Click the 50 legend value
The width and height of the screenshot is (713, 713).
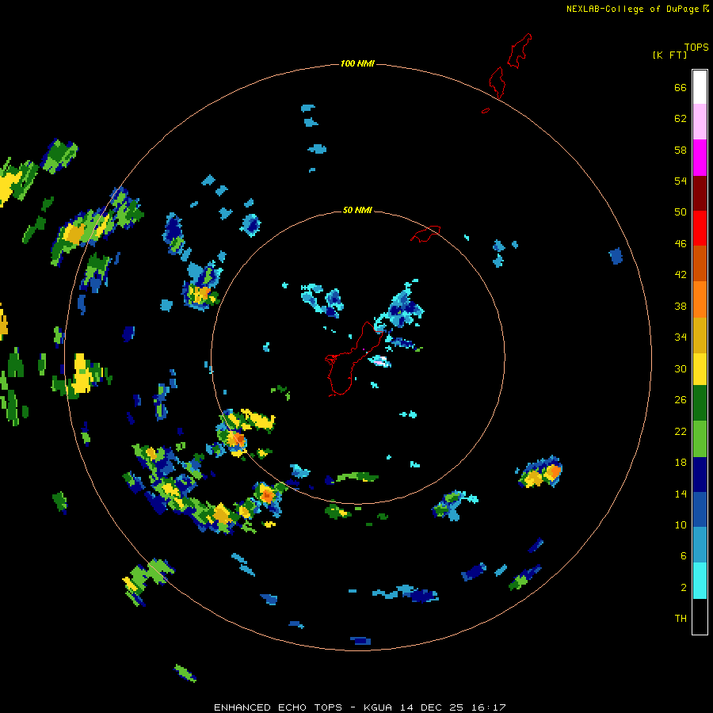[681, 212]
